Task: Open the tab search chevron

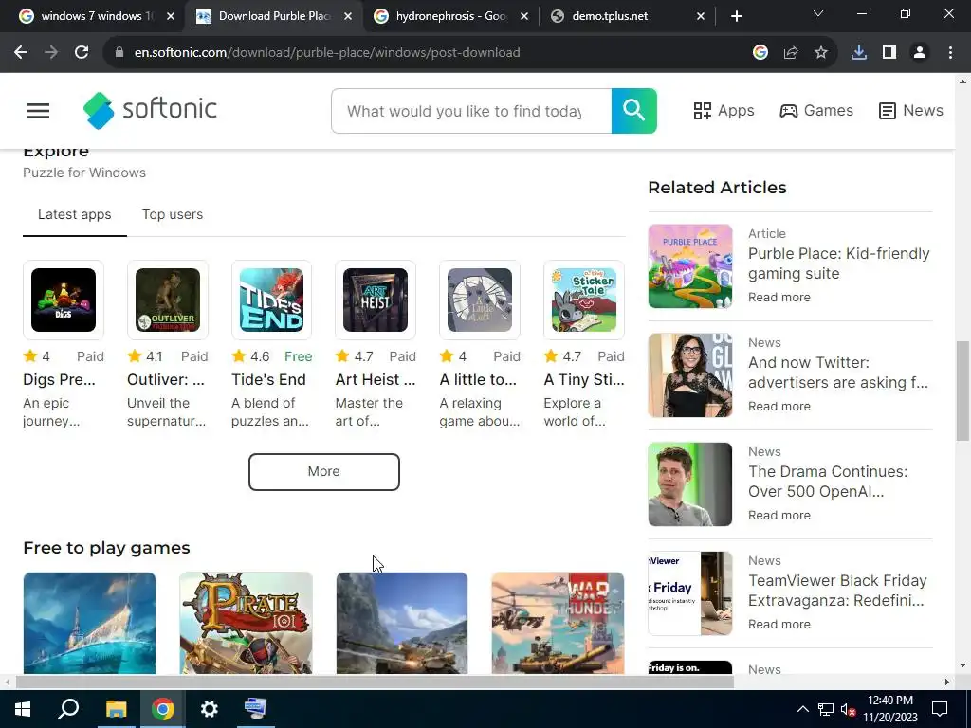Action: coord(818,13)
